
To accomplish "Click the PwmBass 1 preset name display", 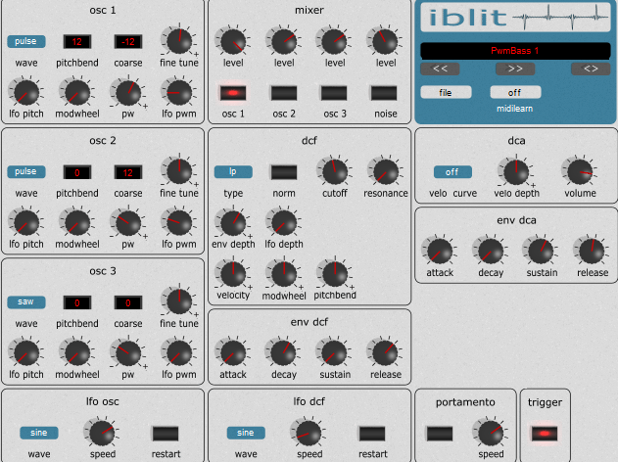I will [x=515, y=50].
